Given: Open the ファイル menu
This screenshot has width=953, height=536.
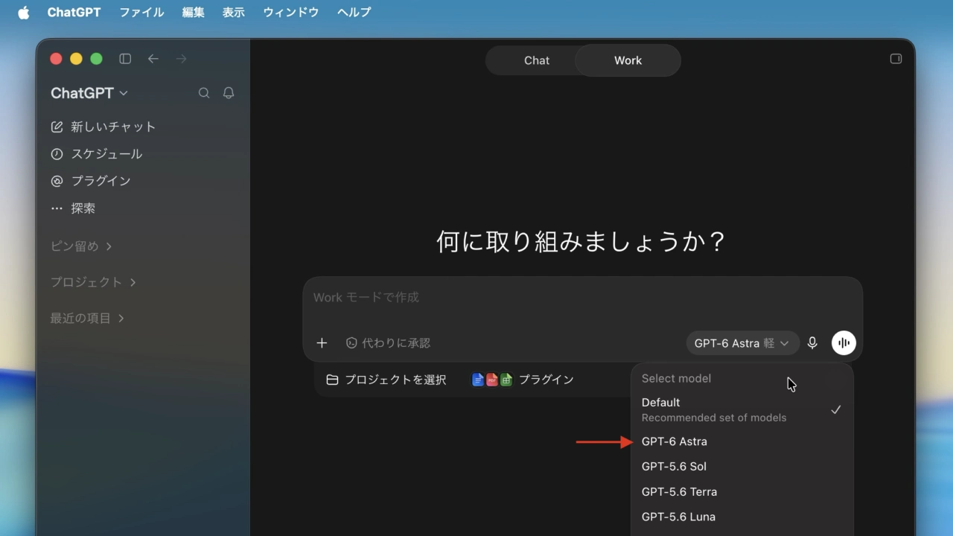Looking at the screenshot, I should pyautogui.click(x=141, y=13).
